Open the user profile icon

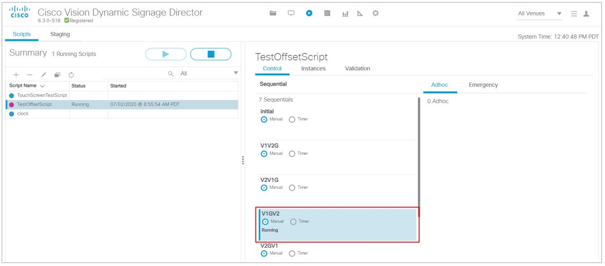click(586, 14)
